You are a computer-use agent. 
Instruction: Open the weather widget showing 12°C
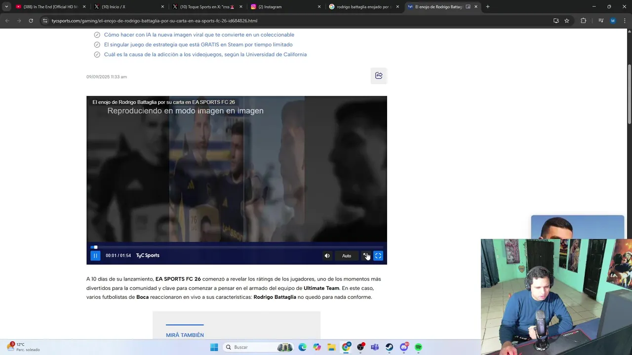[24, 347]
